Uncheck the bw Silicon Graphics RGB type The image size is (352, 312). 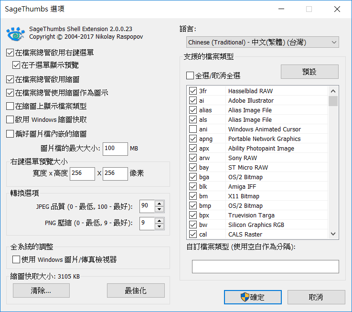point(193,225)
